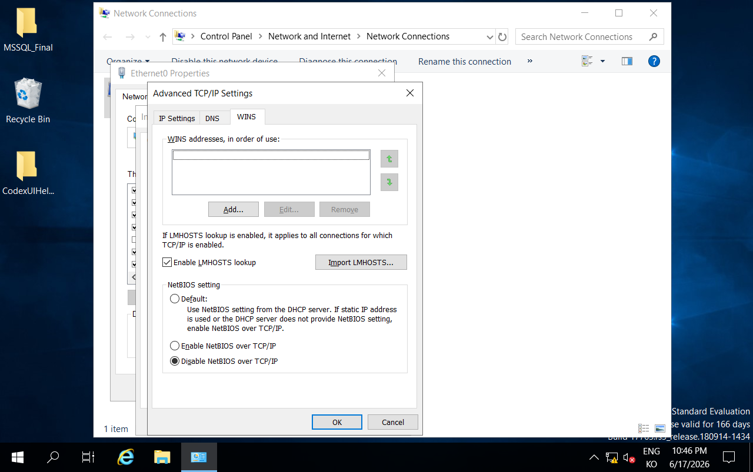Select the Default NetBIOS setting
Screen dimensions: 753x472
pos(175,299)
